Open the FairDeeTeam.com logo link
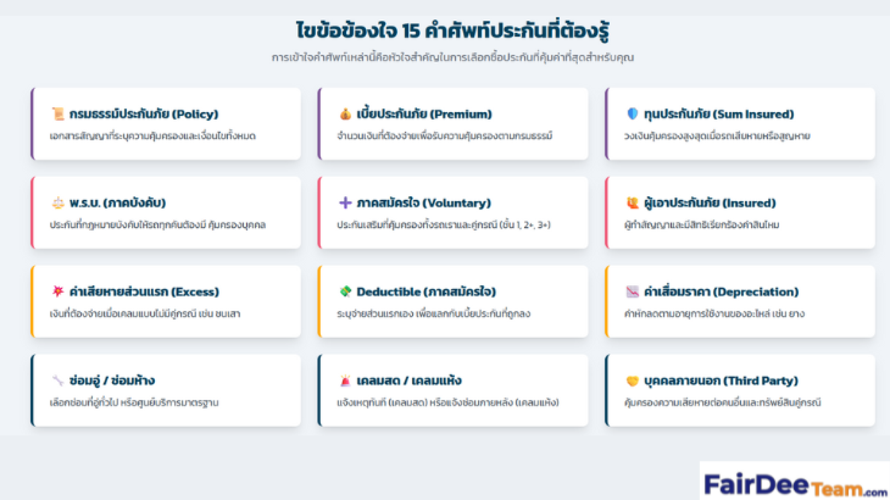 click(795, 485)
